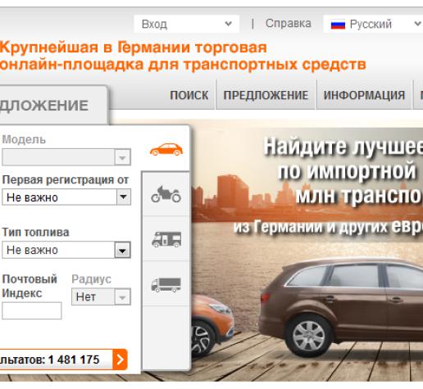Open the ПОИСК menu tab
The height and width of the screenshot is (389, 423).
[189, 95]
